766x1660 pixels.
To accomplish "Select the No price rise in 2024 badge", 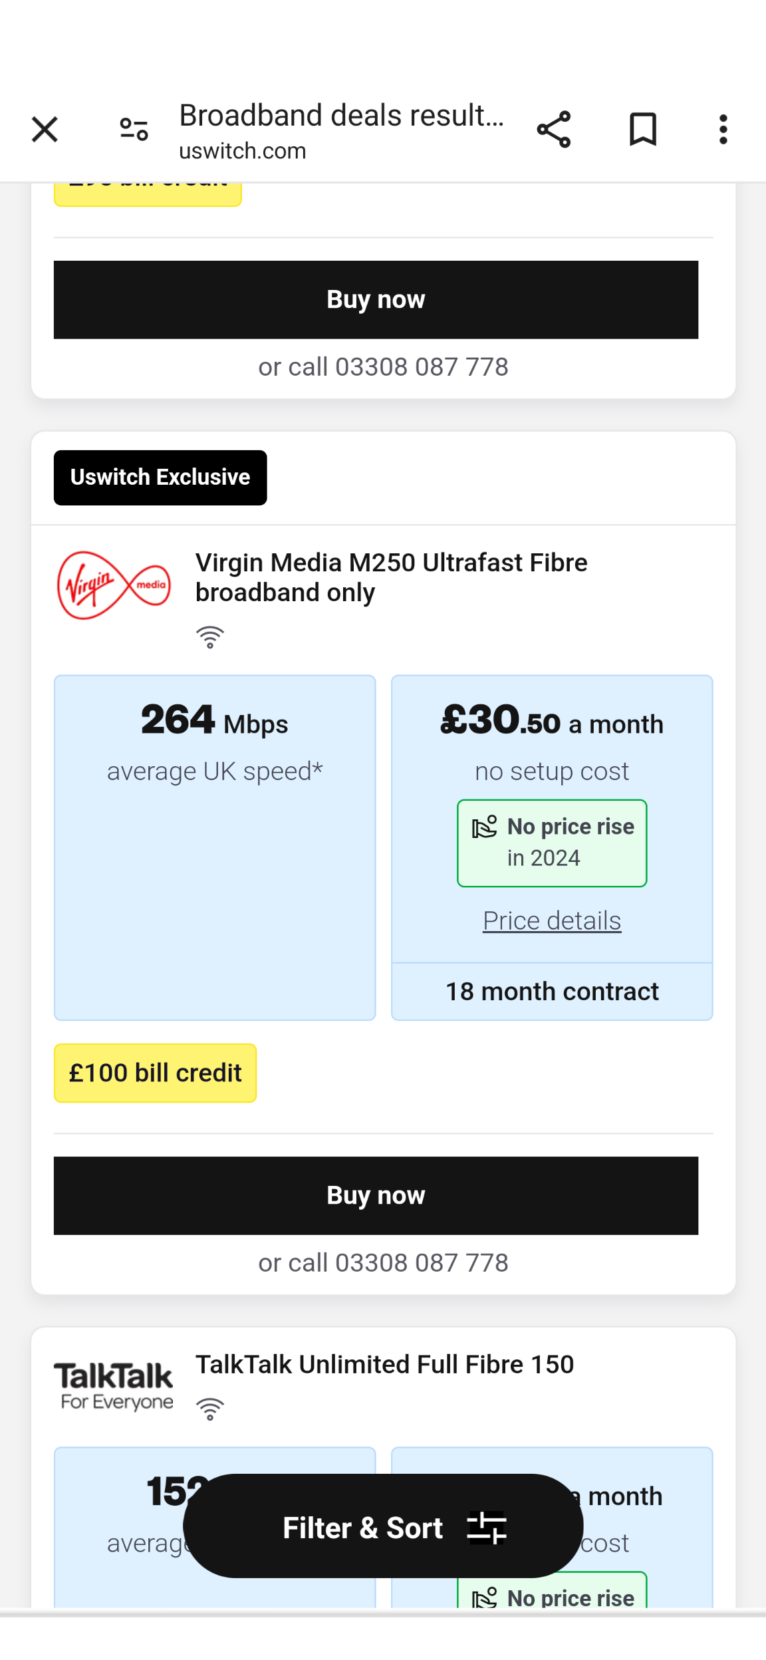I will 552,843.
